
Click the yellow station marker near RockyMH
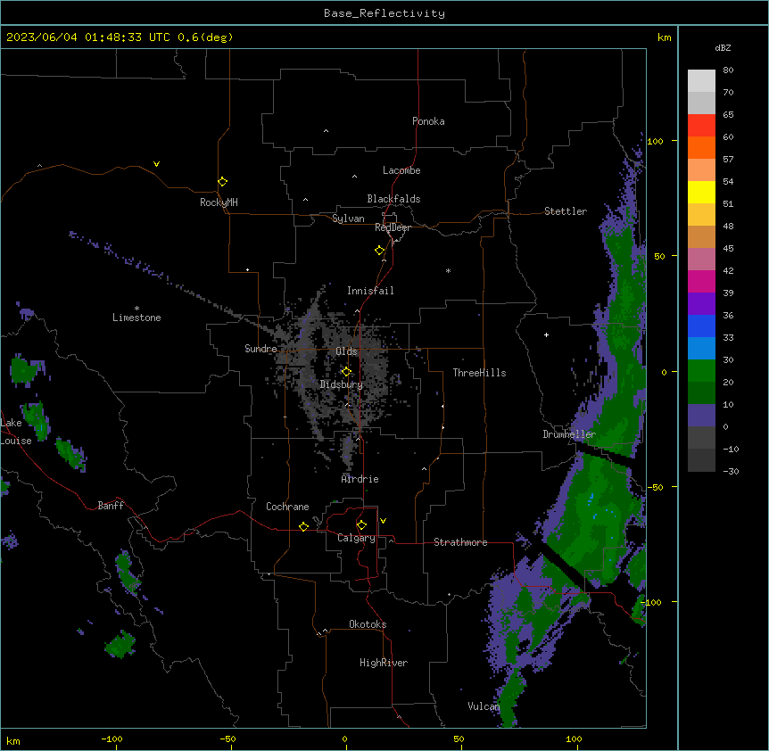[x=222, y=182]
